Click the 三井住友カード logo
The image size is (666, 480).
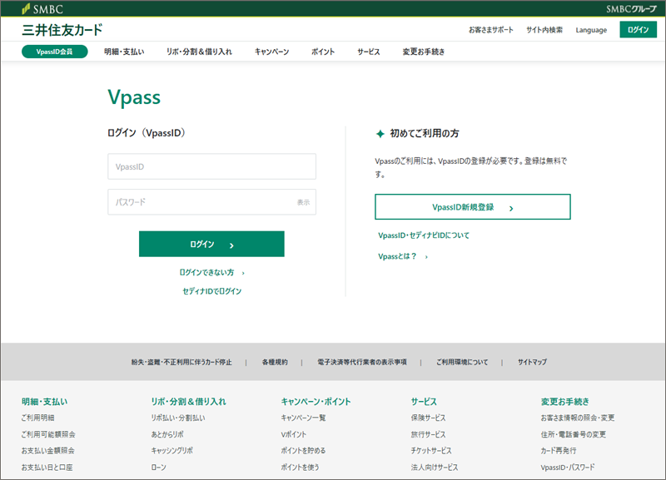(62, 30)
